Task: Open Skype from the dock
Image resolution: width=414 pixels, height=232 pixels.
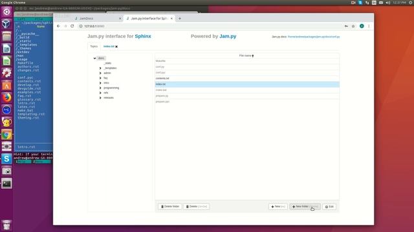Action: 6,159
